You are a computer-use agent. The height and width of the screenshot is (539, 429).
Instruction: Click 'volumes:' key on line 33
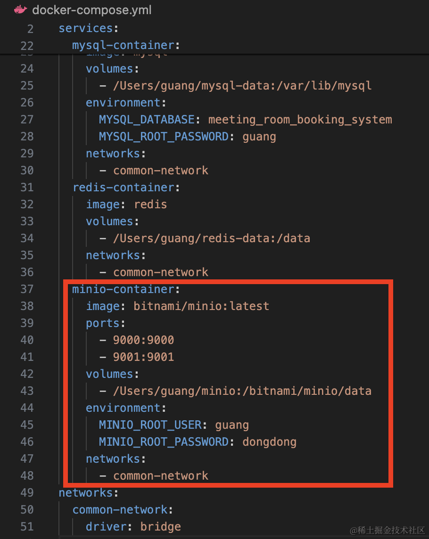click(x=113, y=221)
